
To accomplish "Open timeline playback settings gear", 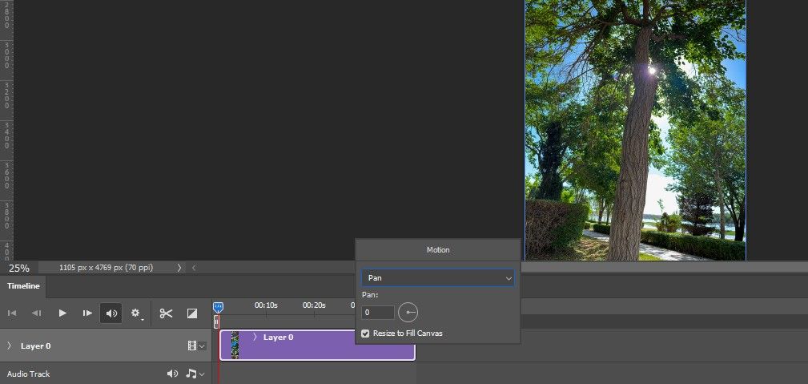I will [x=136, y=313].
